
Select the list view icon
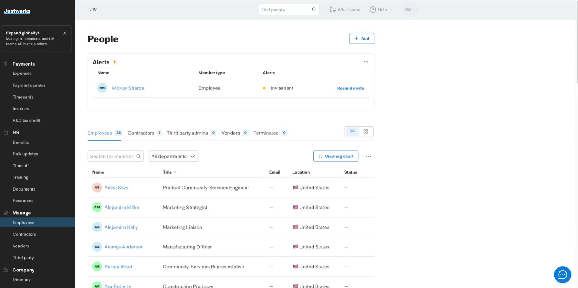coord(352,131)
